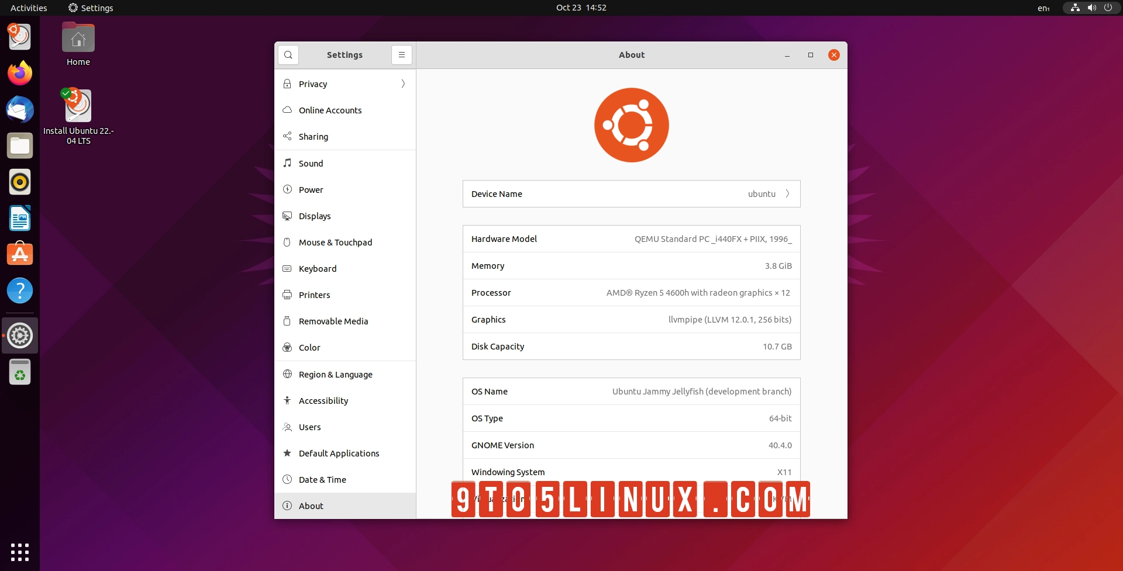Open Thunderbird from the dock
Viewport: 1123px width, 571px height.
click(19, 109)
